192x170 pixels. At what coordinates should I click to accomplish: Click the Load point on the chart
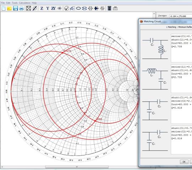(95, 121)
